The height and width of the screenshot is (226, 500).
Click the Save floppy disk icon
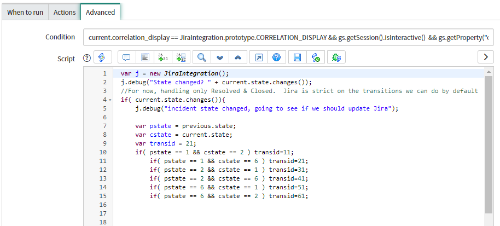pos(298,57)
